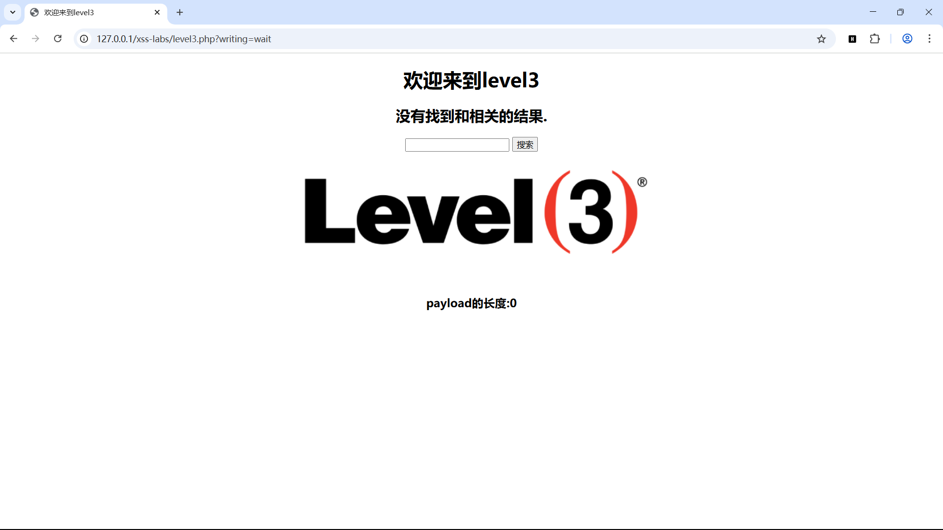
Task: Close the 欢迎来到level3 tab
Action: pyautogui.click(x=157, y=12)
